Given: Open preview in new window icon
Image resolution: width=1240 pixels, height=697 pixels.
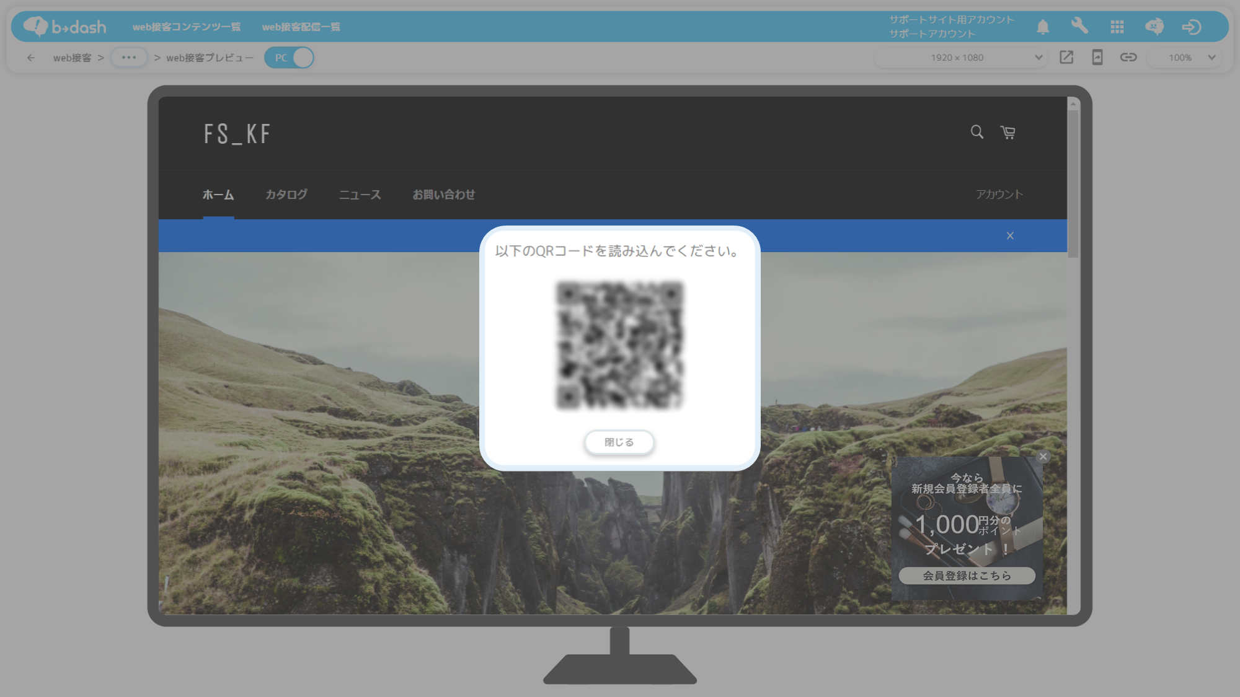Looking at the screenshot, I should [1066, 58].
